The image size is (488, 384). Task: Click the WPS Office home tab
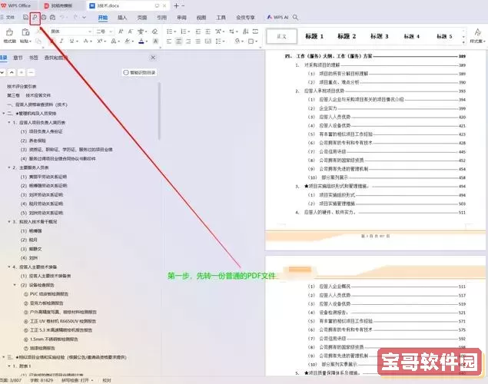click(16, 5)
